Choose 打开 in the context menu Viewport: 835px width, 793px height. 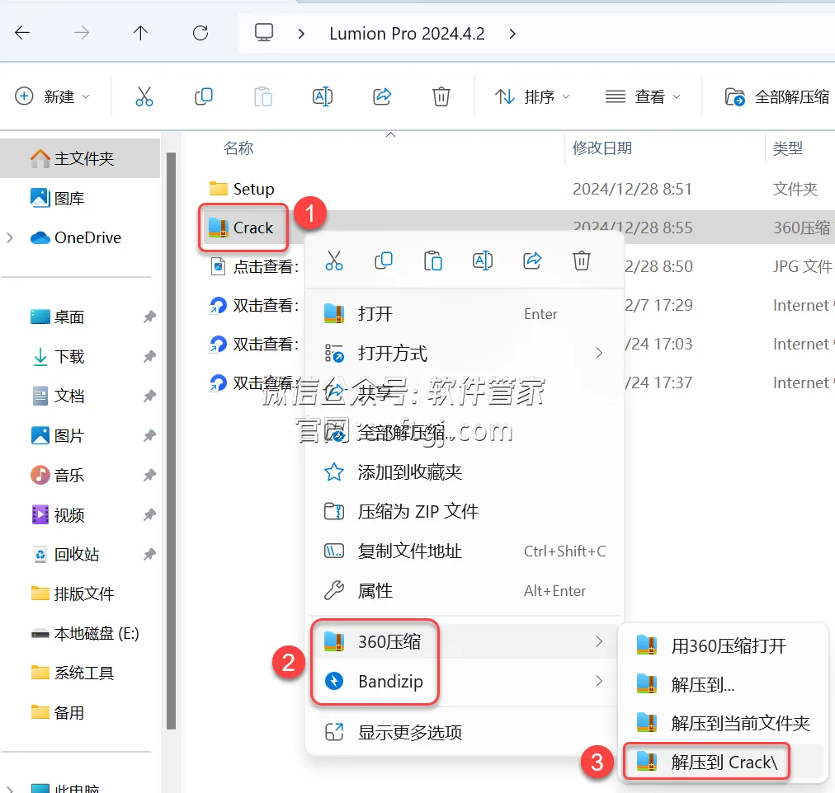point(464,314)
